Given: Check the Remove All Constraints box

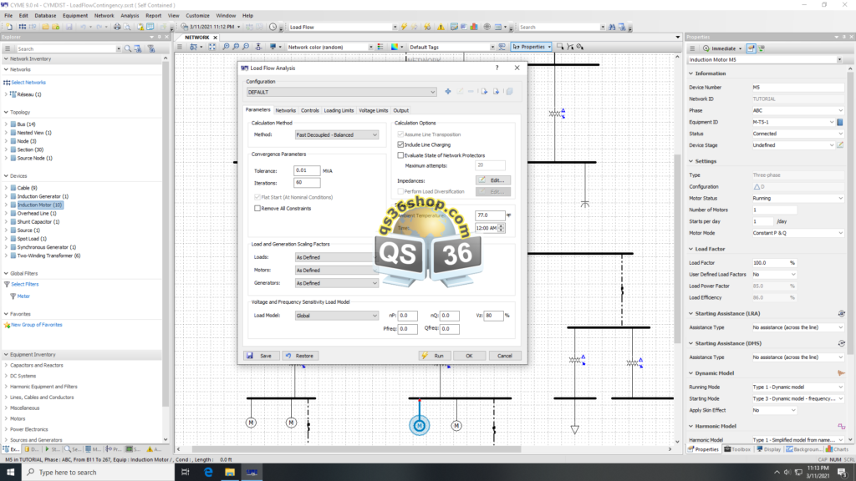Looking at the screenshot, I should point(257,208).
